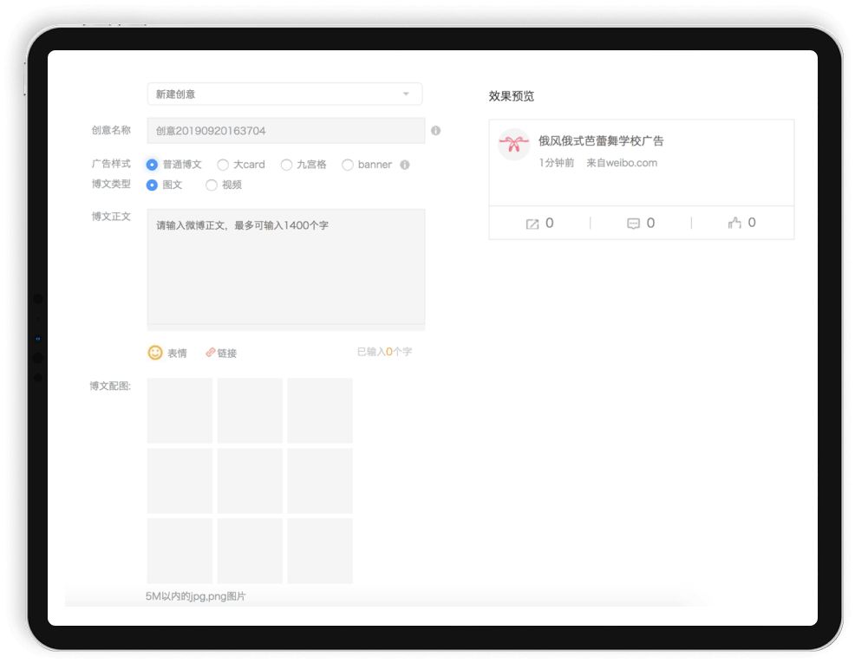Select the 大card ad style option
The image size is (855, 663).
point(223,165)
